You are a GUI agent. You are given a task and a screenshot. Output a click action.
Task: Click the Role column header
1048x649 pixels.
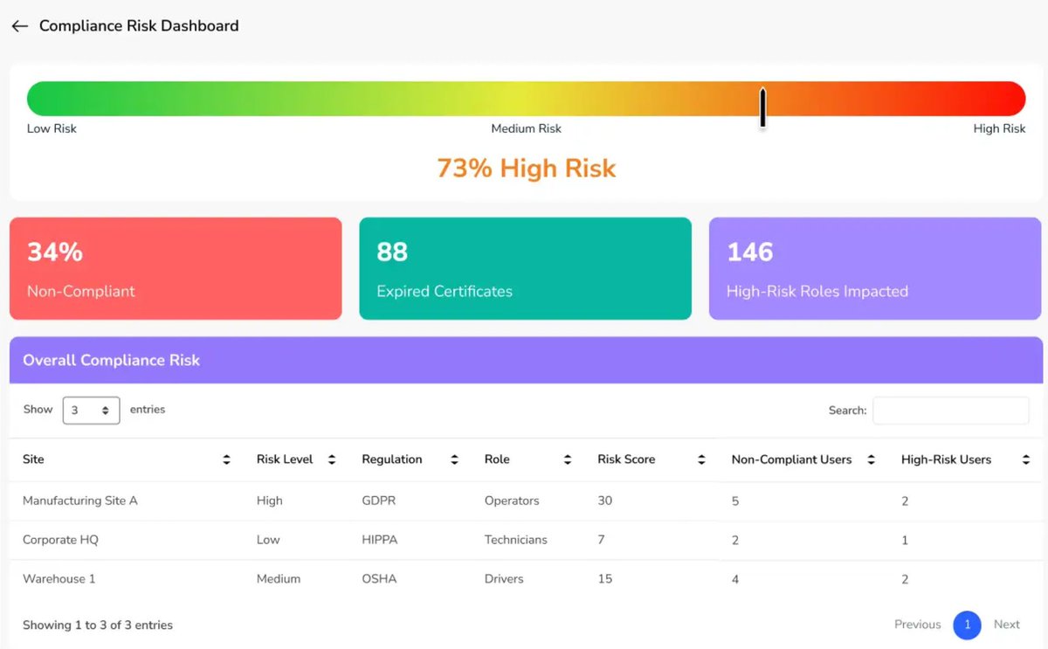pyautogui.click(x=497, y=459)
